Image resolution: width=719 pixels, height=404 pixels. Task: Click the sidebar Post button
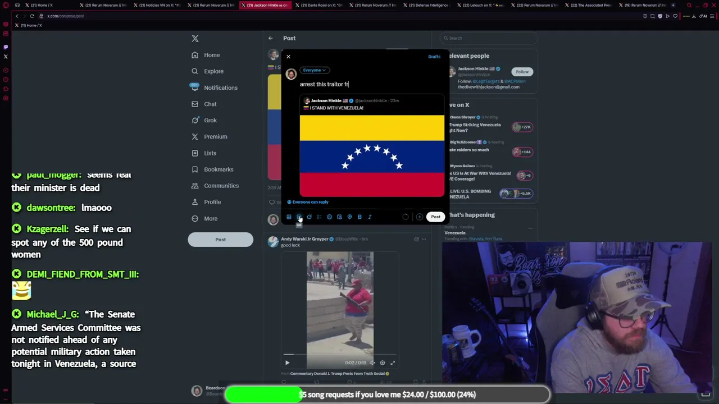(220, 240)
